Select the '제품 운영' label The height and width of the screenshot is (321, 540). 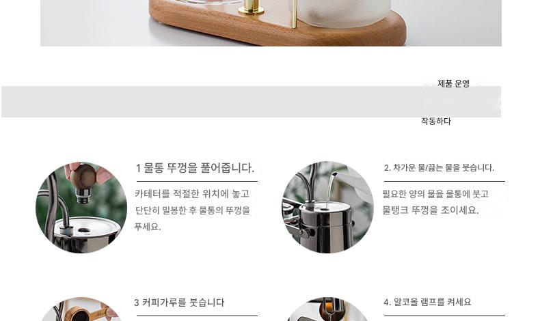(454, 83)
